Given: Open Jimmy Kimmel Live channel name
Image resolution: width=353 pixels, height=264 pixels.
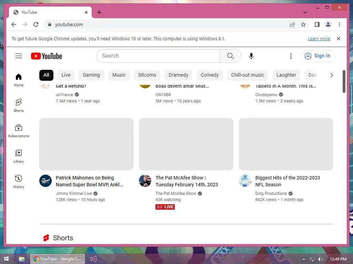Looking at the screenshot, I should 74,193.
